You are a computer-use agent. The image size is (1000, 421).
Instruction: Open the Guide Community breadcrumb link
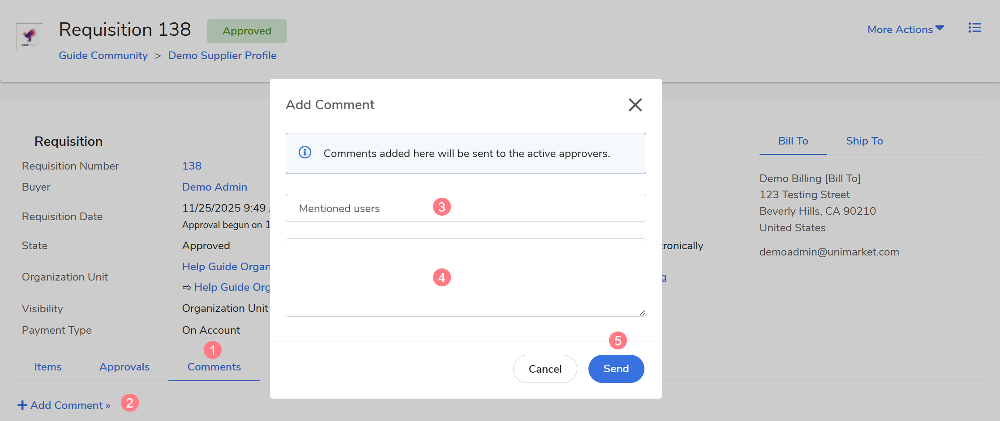103,55
